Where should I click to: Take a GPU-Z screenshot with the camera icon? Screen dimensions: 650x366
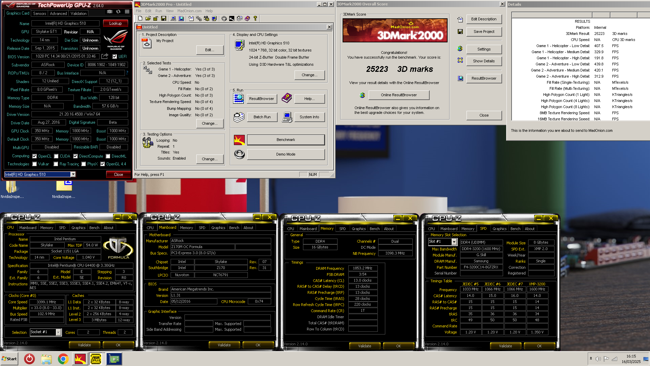pos(109,12)
